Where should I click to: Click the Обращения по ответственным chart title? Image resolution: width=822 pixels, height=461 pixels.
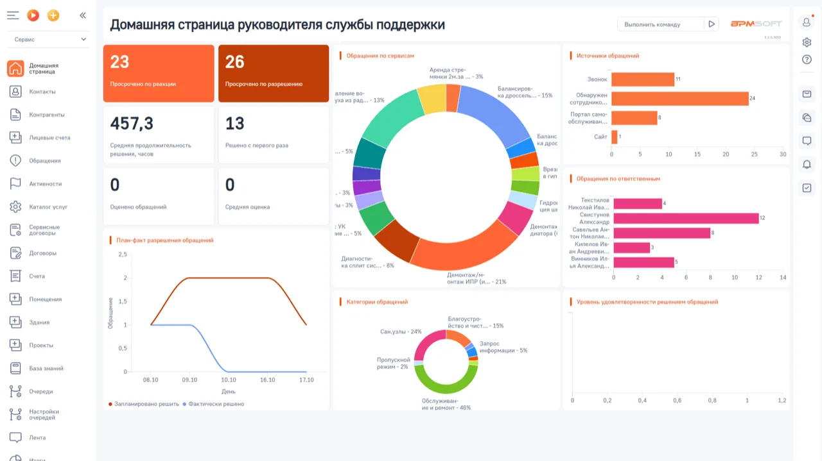point(618,179)
